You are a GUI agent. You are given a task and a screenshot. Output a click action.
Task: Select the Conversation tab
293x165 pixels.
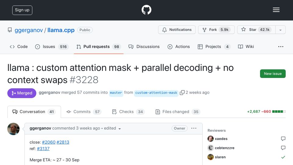[x=34, y=112]
